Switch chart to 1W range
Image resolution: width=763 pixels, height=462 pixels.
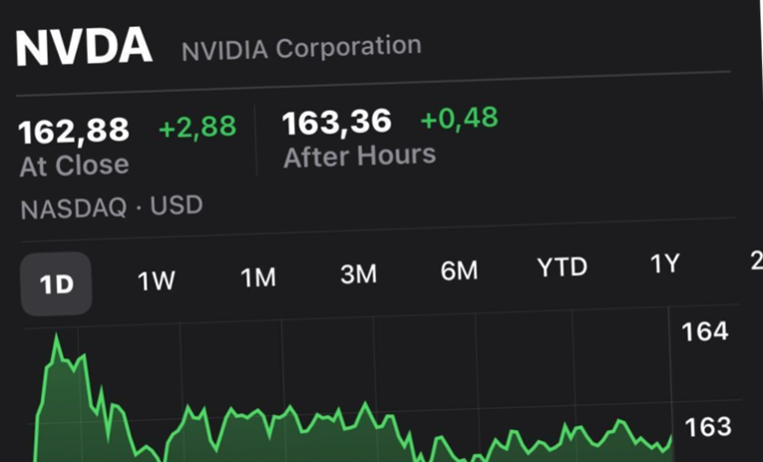pos(157,281)
